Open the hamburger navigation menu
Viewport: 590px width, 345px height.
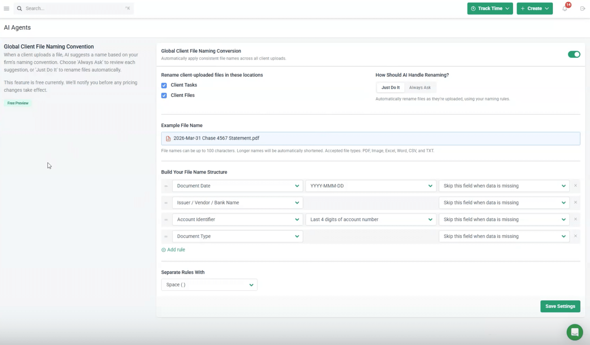(6, 8)
